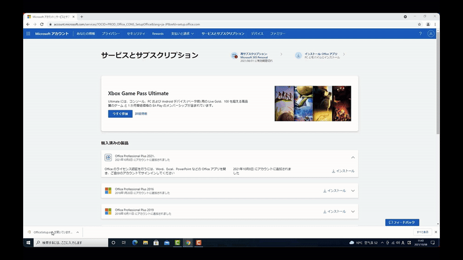Image resolution: width=463 pixels, height=260 pixels.
Task: Click the Windows taskbar search box
Action: coord(71,243)
